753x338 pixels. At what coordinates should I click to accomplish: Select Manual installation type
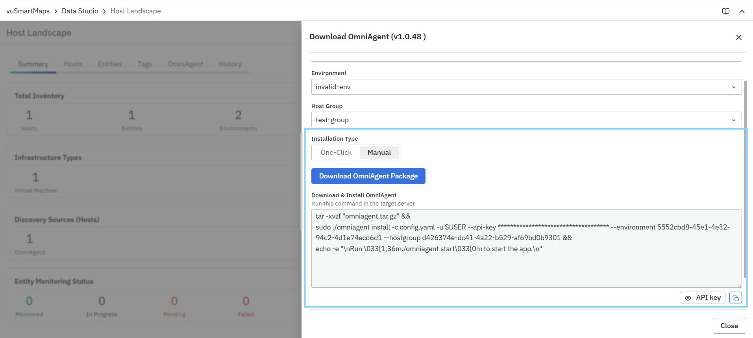tap(379, 152)
